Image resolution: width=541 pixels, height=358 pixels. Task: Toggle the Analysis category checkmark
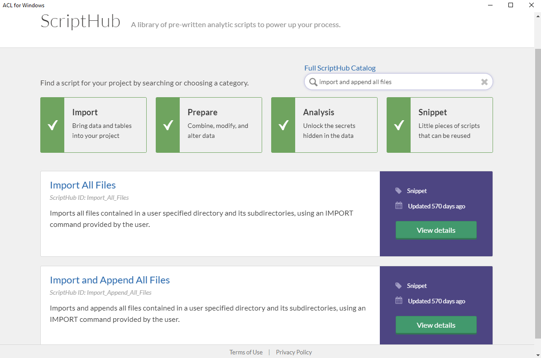[x=283, y=125]
